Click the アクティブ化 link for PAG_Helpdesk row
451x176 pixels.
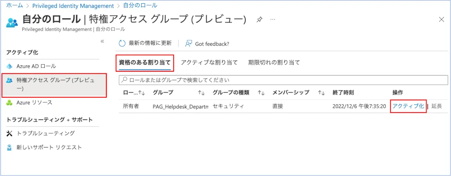[x=408, y=106]
